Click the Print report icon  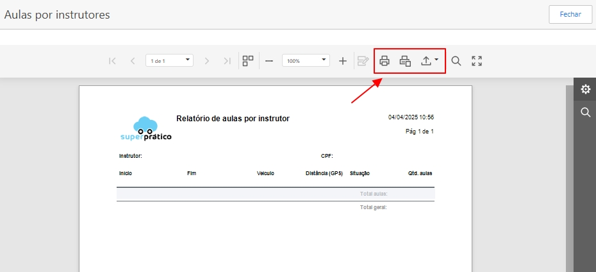(x=385, y=61)
